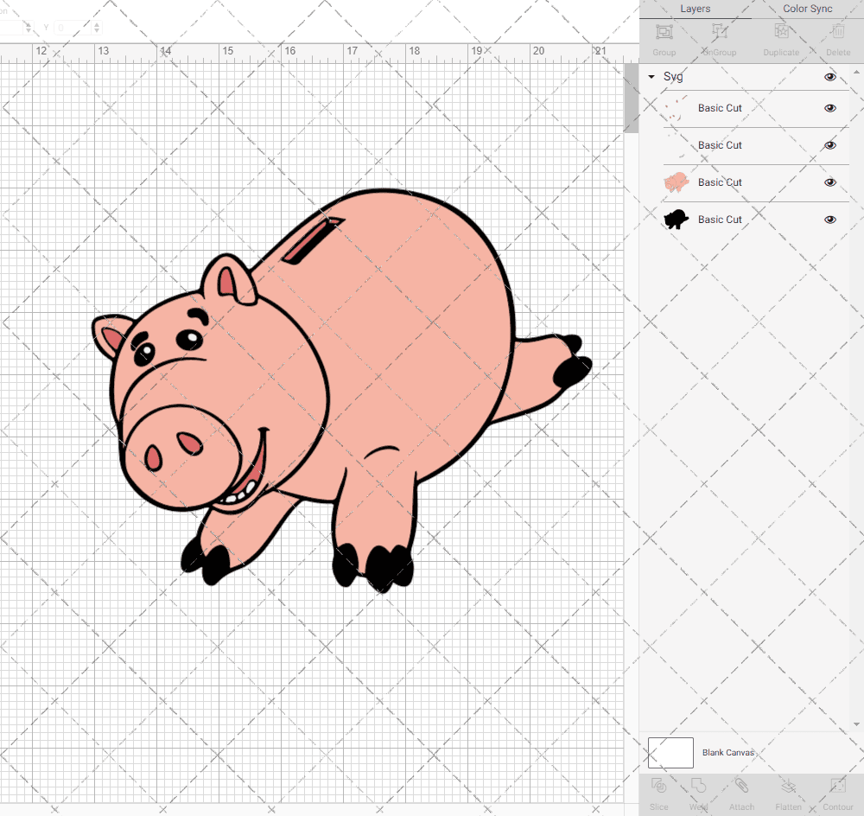
Task: Select the pink pig layer thumbnail
Action: click(x=677, y=182)
